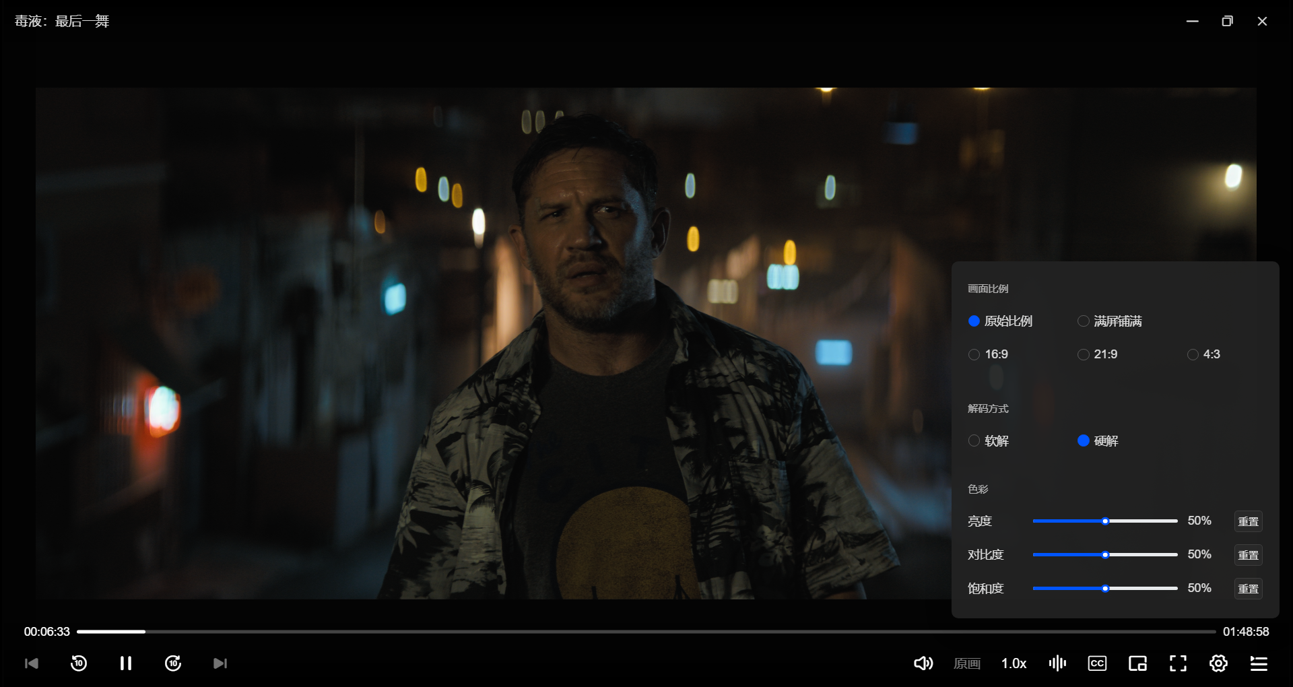Reset the 饱和度 saturation value

[1248, 589]
